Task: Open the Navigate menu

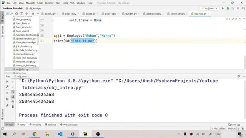Action: coord(30,3)
